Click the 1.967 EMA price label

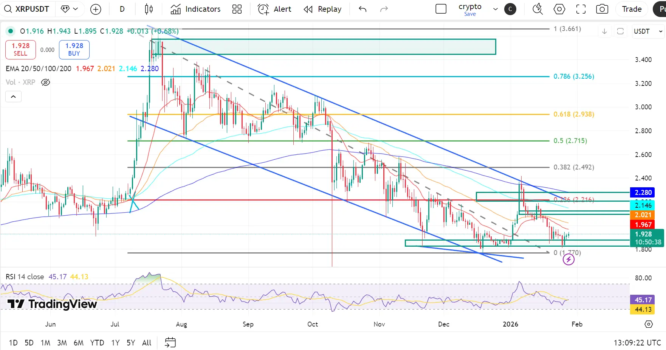[x=643, y=225]
